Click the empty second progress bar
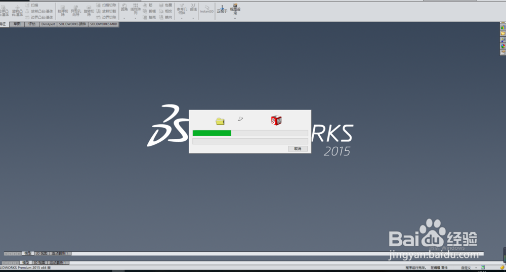 [x=250, y=141]
